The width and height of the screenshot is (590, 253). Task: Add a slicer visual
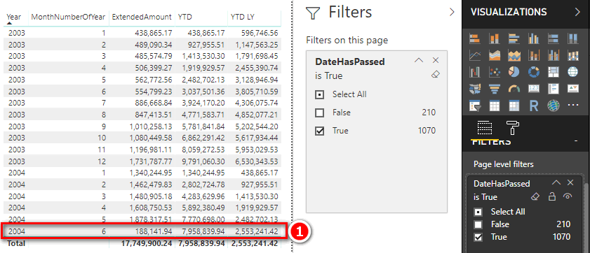pyautogui.click(x=475, y=106)
